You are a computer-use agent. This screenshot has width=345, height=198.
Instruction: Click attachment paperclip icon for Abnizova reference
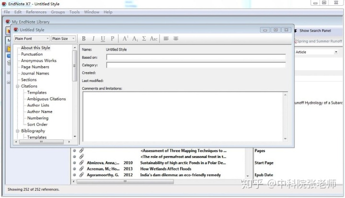tap(81, 163)
